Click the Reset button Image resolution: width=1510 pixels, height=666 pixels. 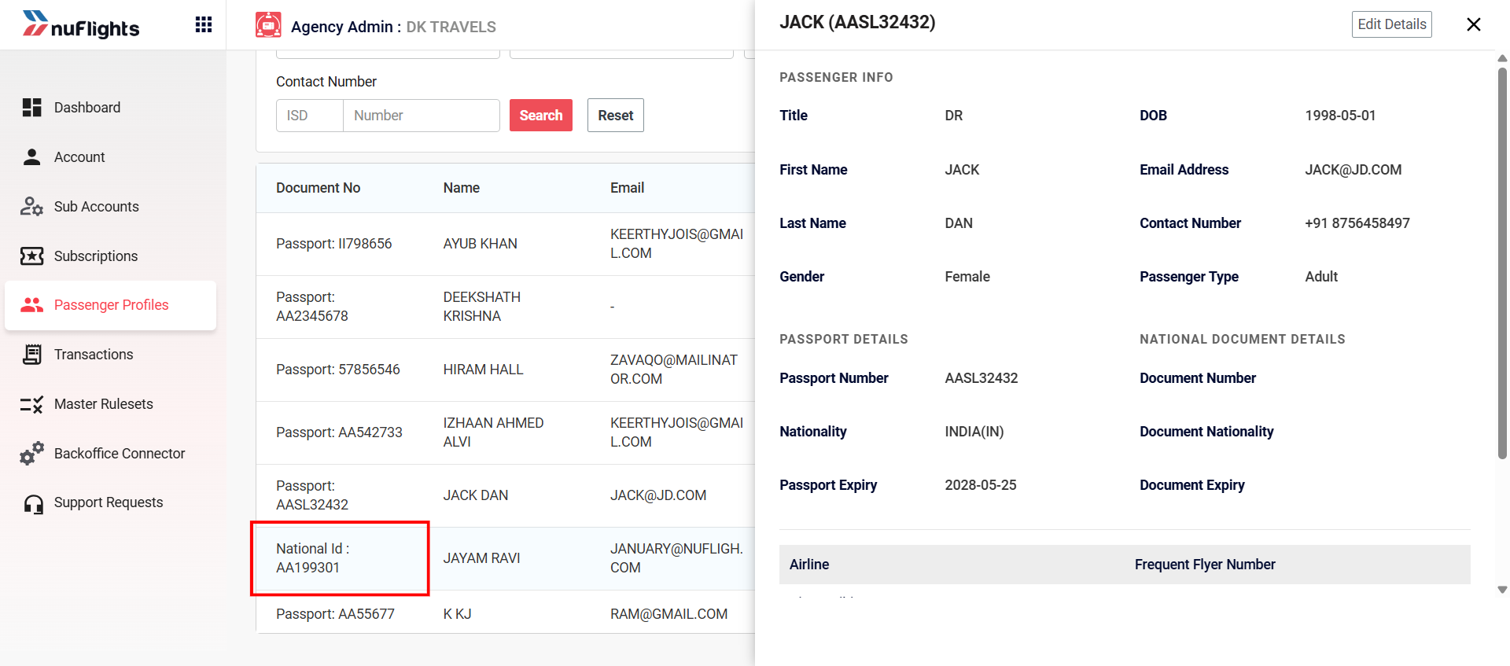tap(616, 116)
